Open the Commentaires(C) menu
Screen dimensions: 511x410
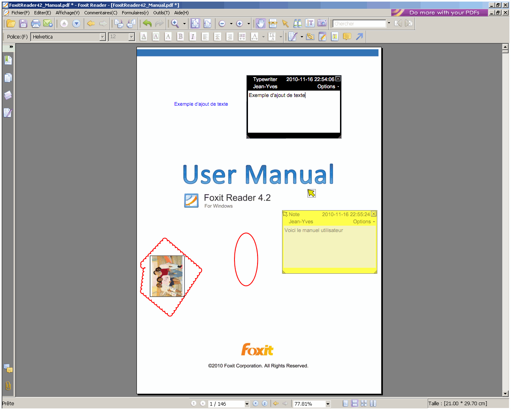tap(101, 13)
